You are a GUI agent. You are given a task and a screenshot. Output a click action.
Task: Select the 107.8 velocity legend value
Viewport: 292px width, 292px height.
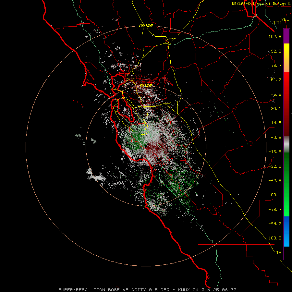[275, 36]
